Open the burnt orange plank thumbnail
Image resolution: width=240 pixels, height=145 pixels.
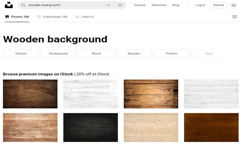[x=151, y=94]
